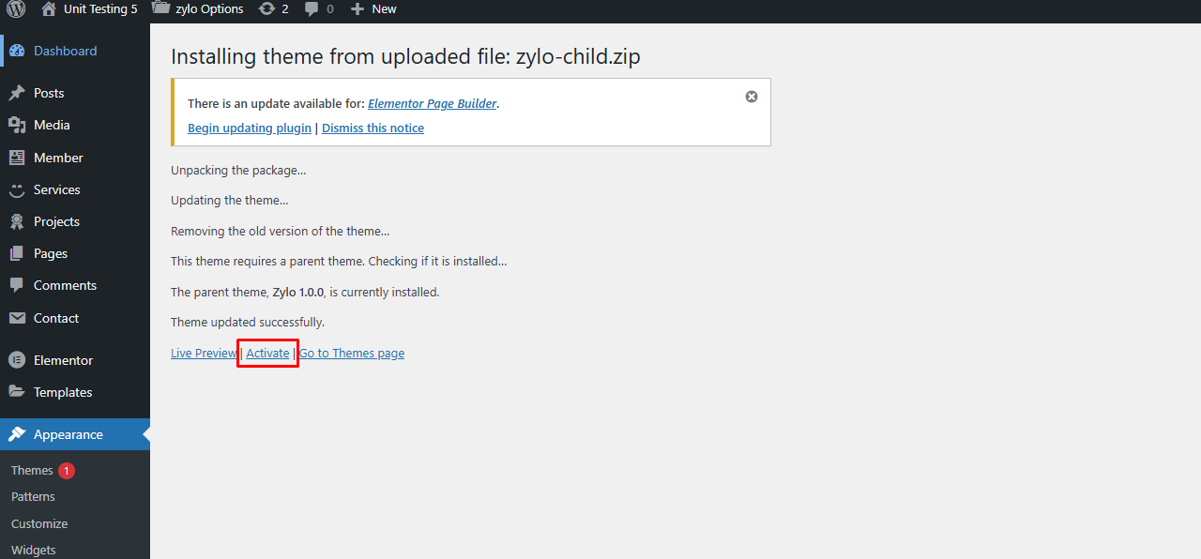The width and height of the screenshot is (1201, 559).
Task: Click Begin updating plugin link
Action: (250, 128)
